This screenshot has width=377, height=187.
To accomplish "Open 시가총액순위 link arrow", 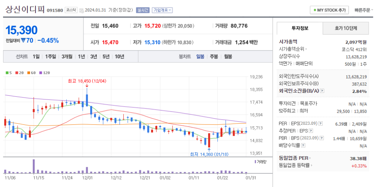I will (306, 49).
